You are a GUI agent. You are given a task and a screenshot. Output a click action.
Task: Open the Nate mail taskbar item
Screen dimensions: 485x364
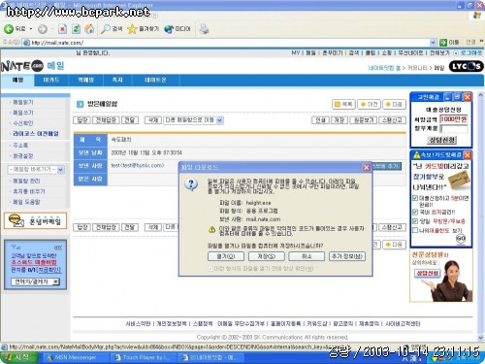pos(210,357)
